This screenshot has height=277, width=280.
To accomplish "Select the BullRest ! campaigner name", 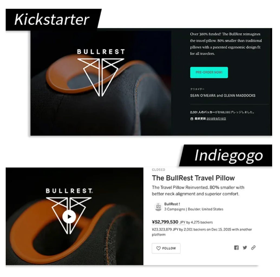I will [x=172, y=204].
